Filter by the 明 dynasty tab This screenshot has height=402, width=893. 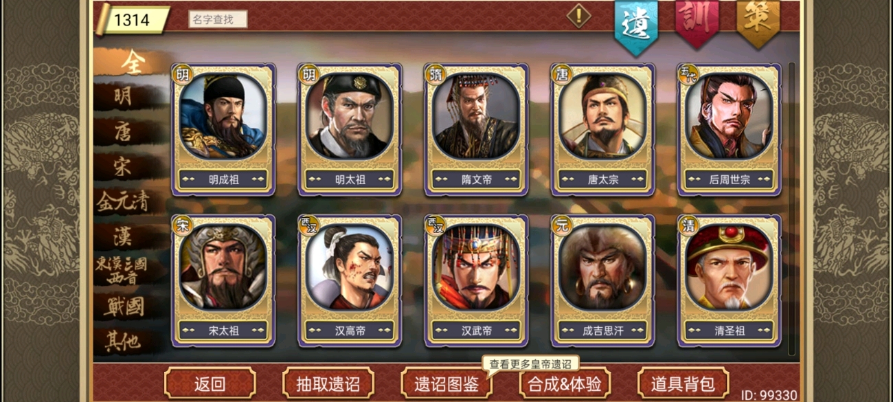pos(125,96)
